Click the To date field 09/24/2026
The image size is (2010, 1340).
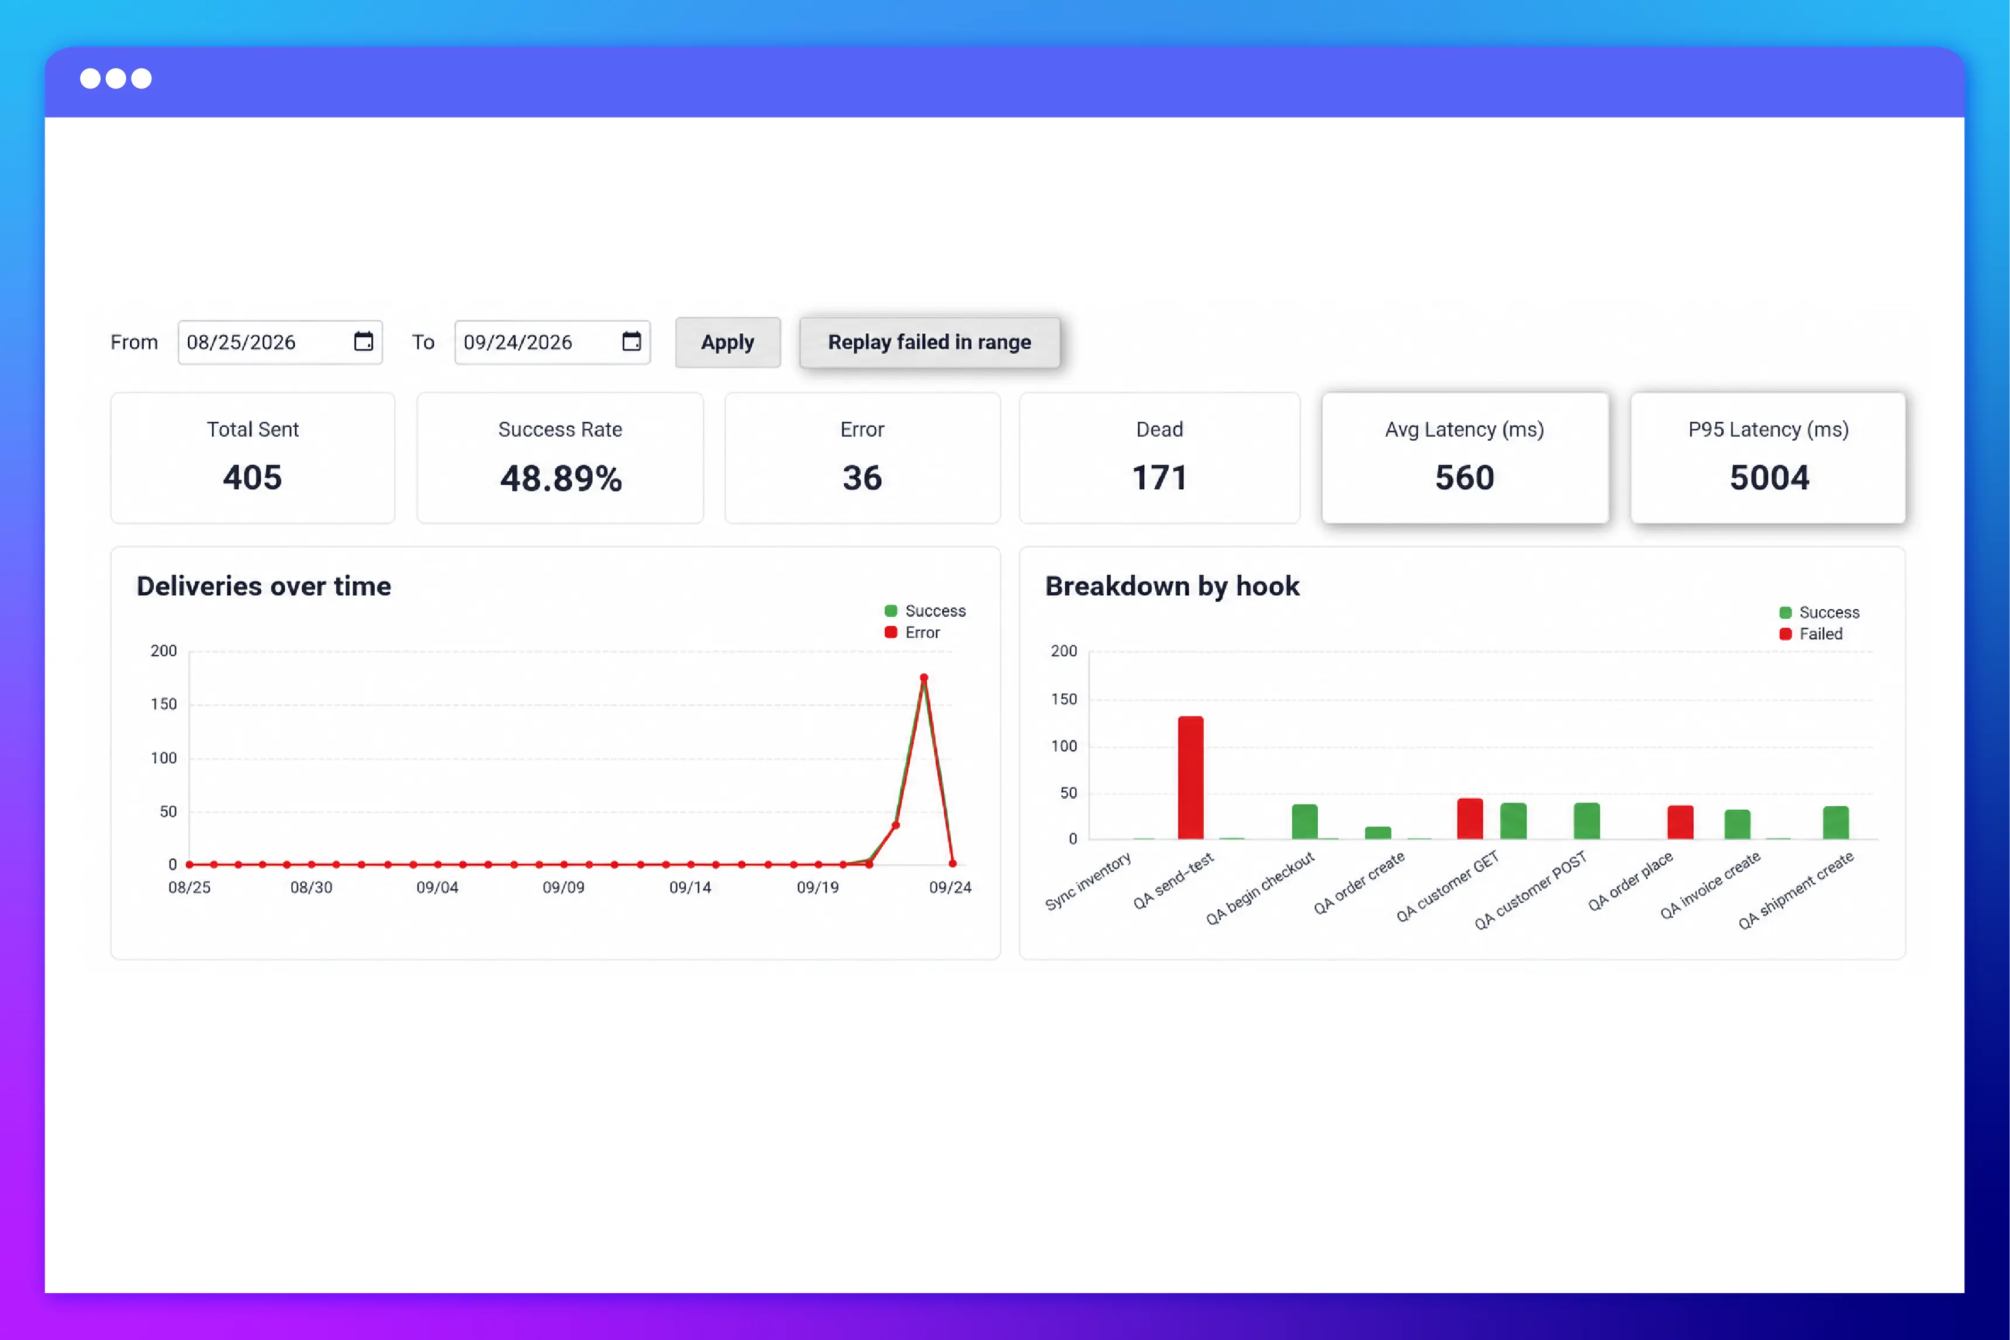552,342
